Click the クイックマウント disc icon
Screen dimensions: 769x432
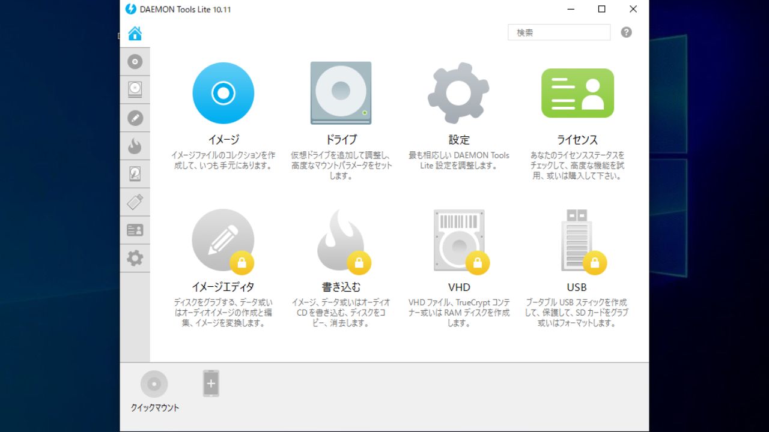(x=154, y=384)
